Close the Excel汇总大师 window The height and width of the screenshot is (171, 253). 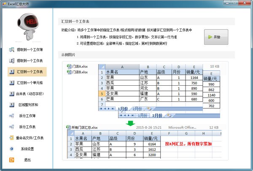point(245,3)
